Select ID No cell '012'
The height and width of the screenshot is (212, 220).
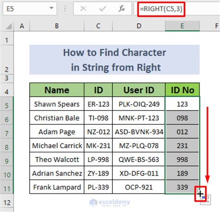(182, 131)
